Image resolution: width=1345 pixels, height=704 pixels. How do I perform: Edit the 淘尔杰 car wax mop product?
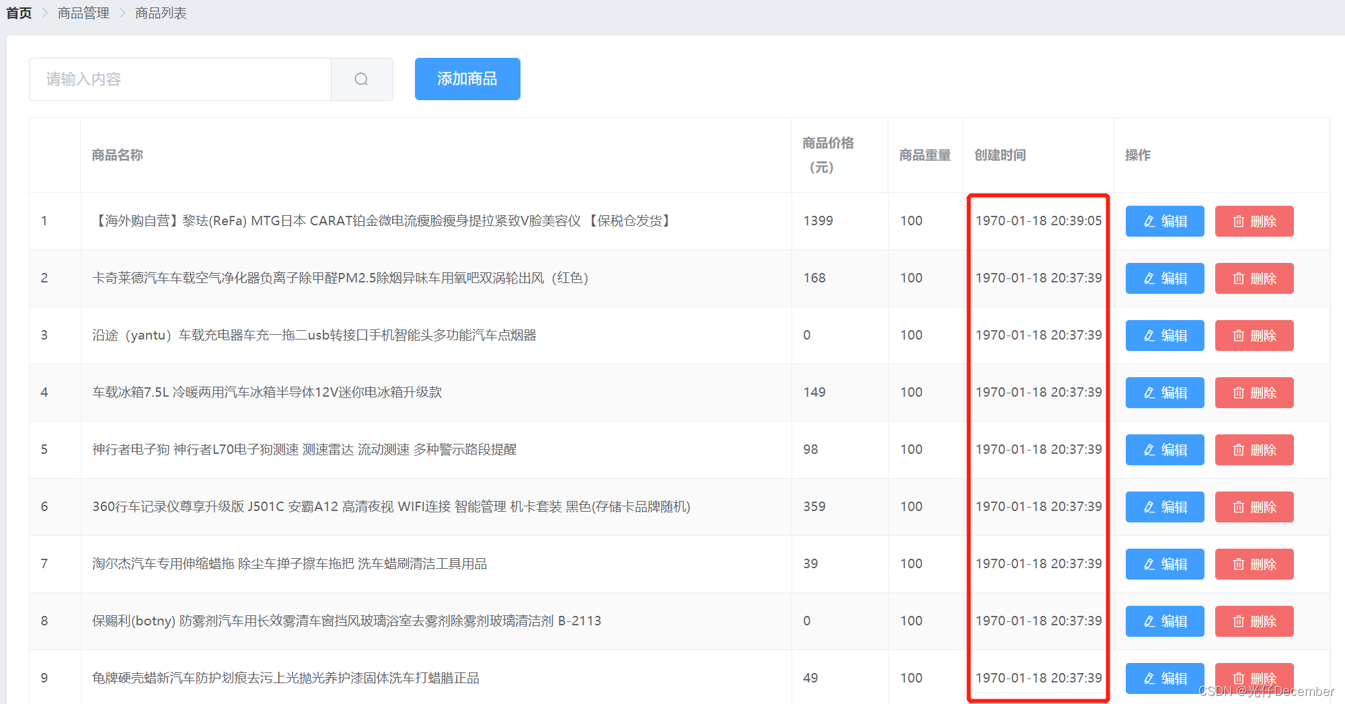point(1165,564)
